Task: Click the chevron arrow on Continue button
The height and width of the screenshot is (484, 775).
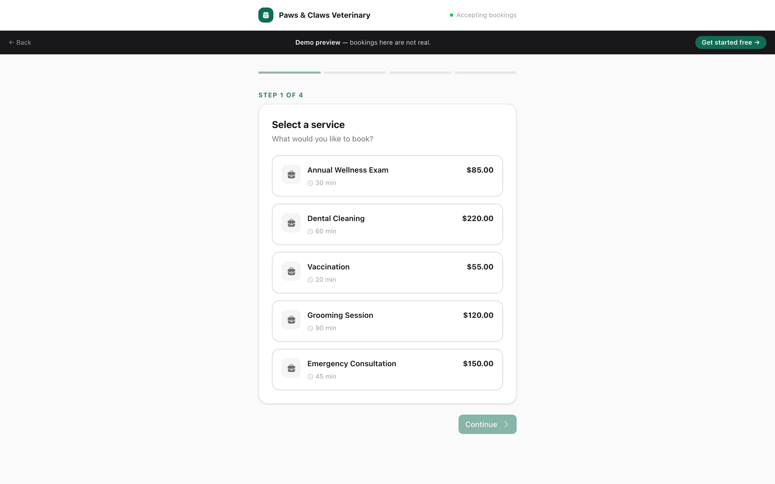Action: (506, 424)
